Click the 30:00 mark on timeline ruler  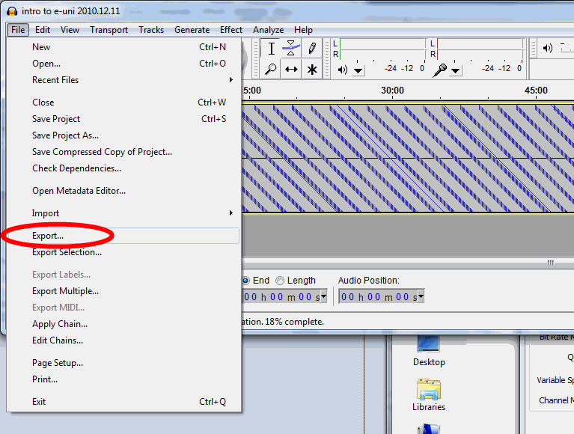[392, 91]
